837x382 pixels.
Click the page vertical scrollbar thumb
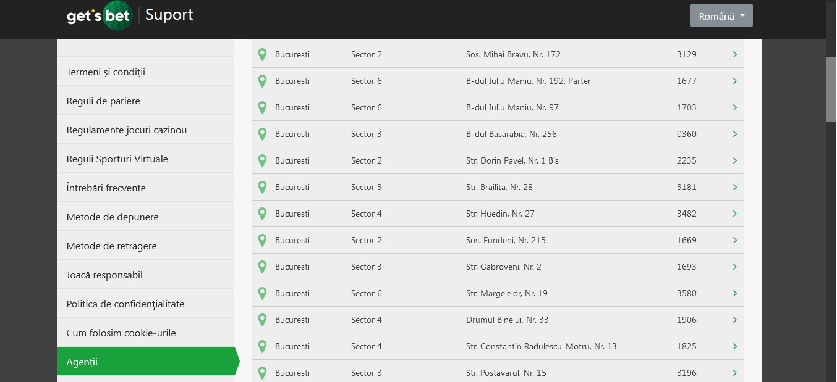tap(831, 90)
